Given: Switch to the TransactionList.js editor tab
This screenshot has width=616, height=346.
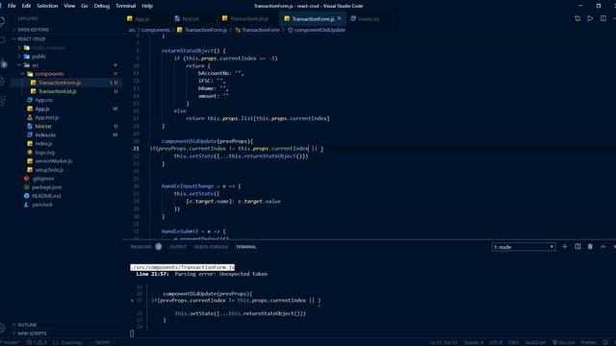Looking at the screenshot, I should click(248, 19).
